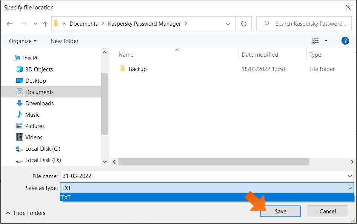Click the Back navigation arrow
The height and width of the screenshot is (224, 357).
pyautogui.click(x=9, y=24)
